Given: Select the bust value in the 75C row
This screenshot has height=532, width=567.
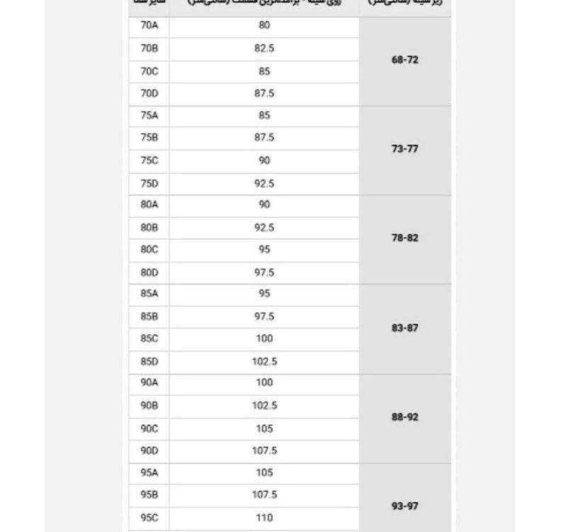Looking at the screenshot, I should 264,160.
